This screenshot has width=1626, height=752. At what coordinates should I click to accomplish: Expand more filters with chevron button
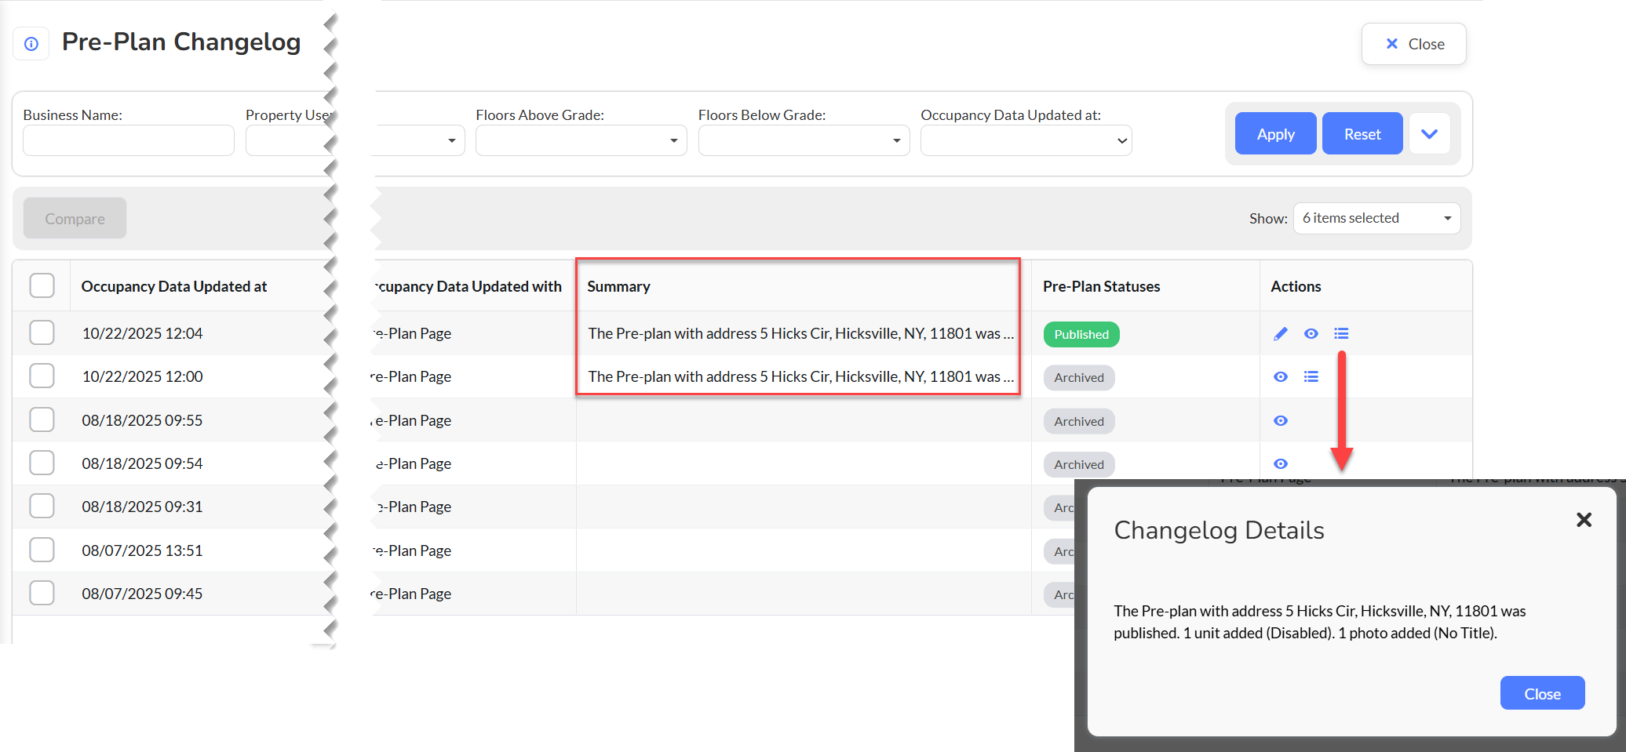(x=1429, y=134)
